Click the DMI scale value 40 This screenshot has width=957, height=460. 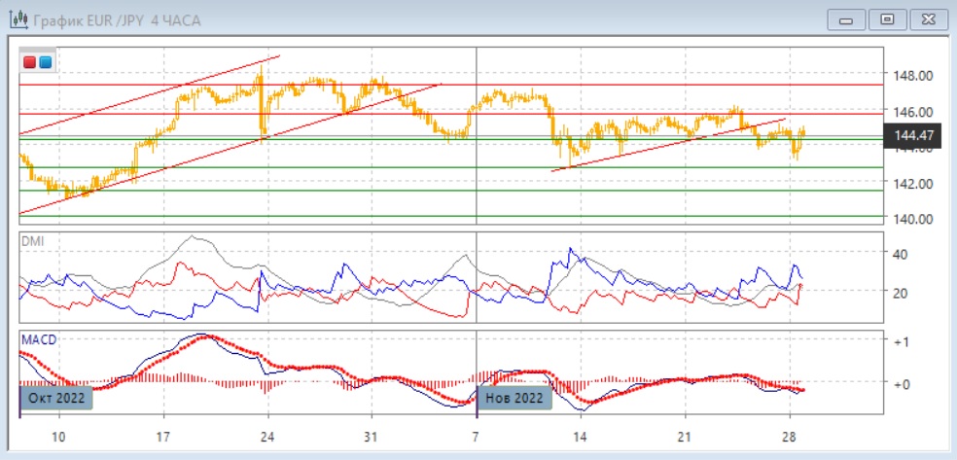pyautogui.click(x=900, y=254)
